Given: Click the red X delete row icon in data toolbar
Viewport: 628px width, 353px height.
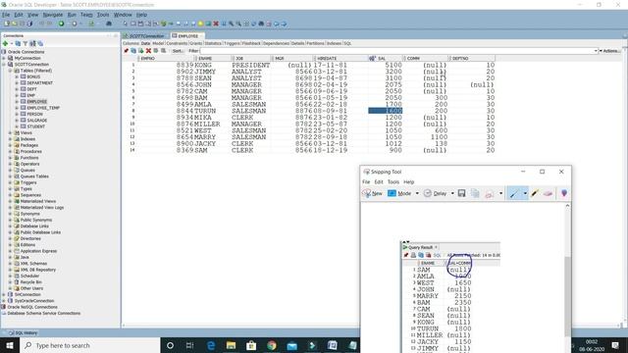Looking at the screenshot, I should tap(148, 51).
